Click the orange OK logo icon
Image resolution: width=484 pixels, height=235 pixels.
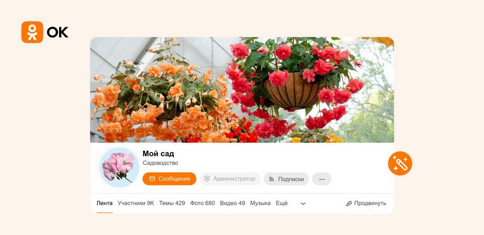coord(32,32)
